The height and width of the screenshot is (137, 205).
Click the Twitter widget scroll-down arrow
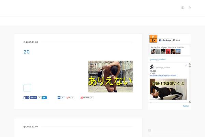pyautogui.click(x=190, y=101)
